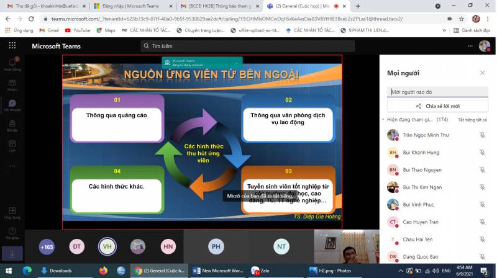Click 'Chia sẻ lời mời' button
Viewport: 497px width, 278px height.
pyautogui.click(x=437, y=106)
